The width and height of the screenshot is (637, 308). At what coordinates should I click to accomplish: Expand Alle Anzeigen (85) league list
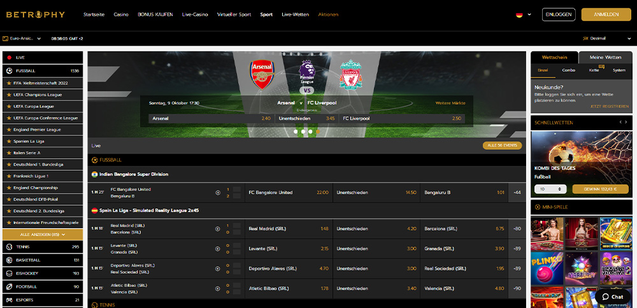43,234
